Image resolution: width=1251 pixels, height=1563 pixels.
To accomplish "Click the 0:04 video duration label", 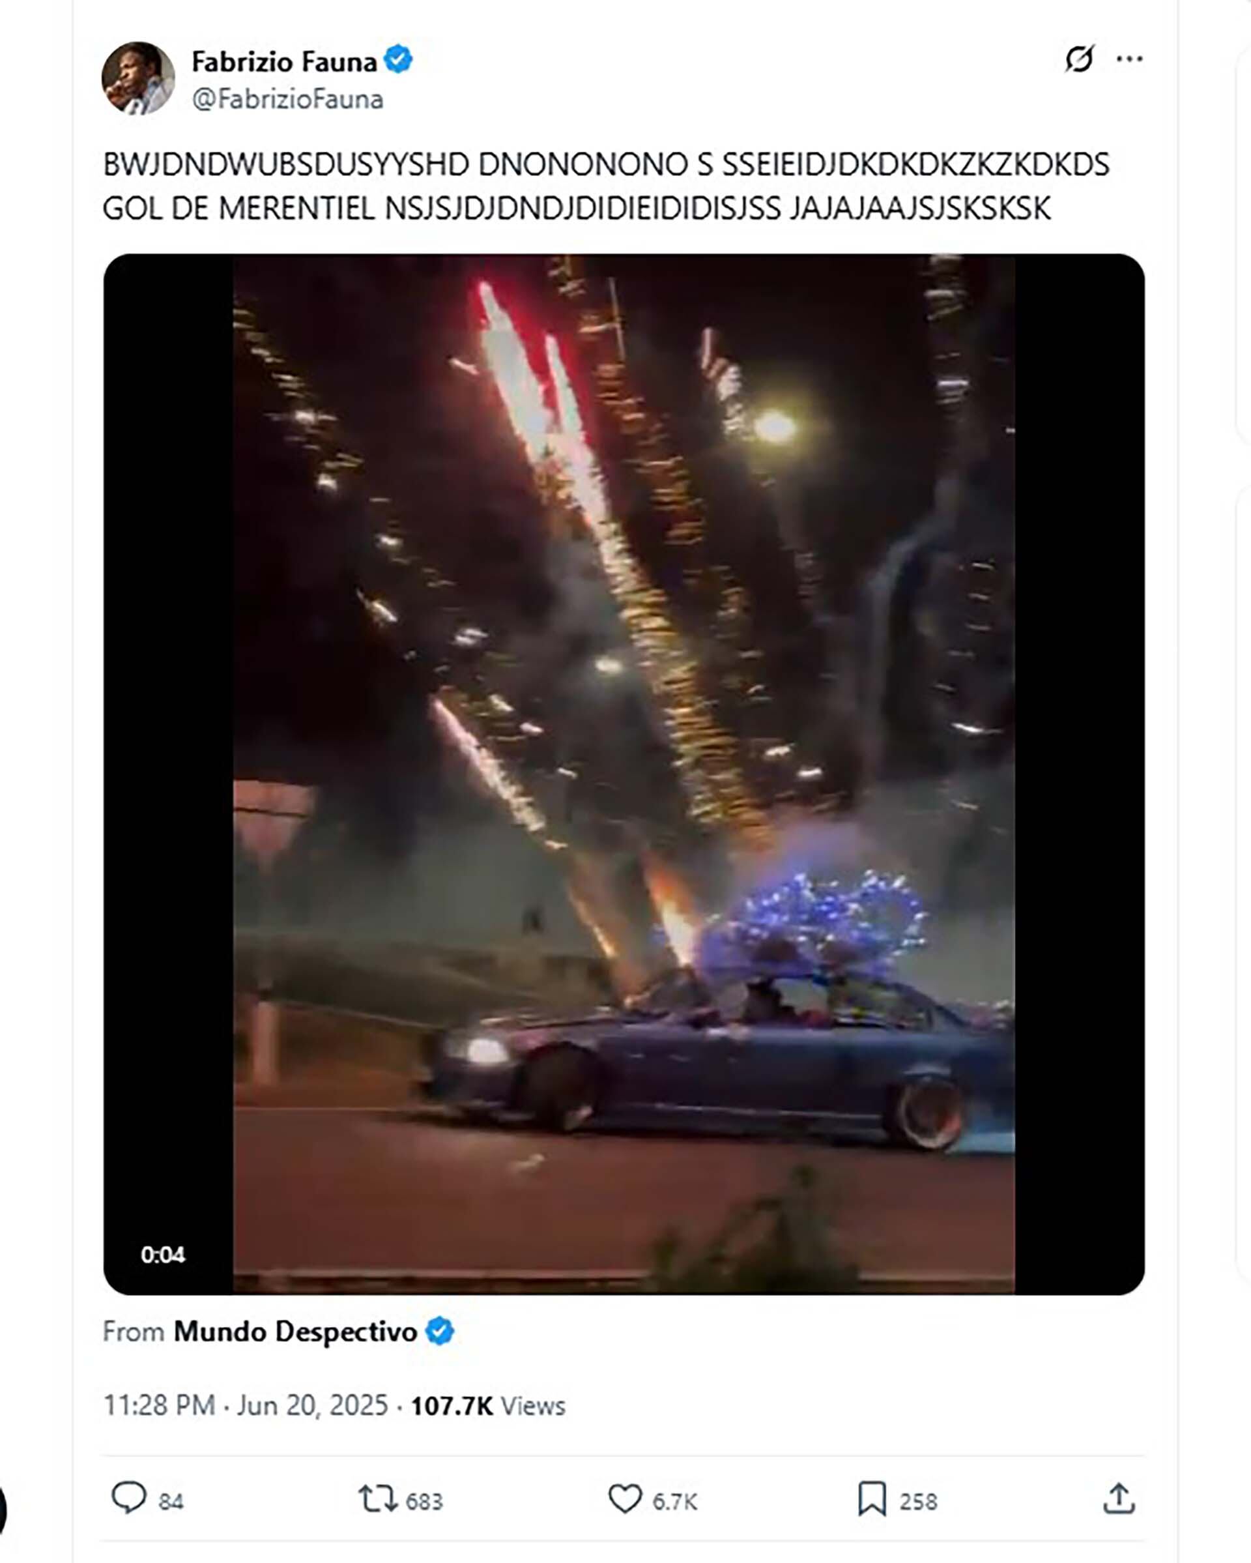I will click(163, 1254).
